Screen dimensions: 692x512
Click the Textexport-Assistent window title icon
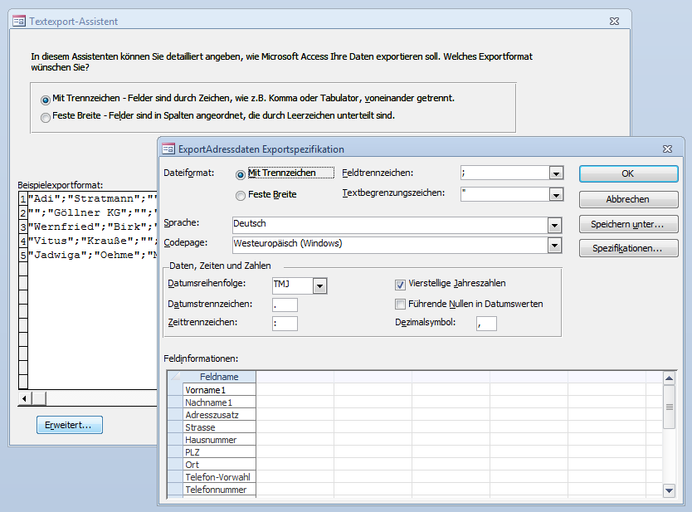tap(20, 22)
